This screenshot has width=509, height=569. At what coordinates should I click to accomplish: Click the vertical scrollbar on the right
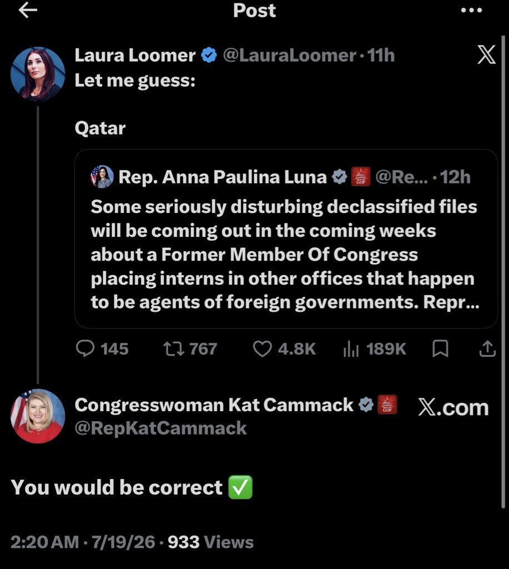point(503,272)
